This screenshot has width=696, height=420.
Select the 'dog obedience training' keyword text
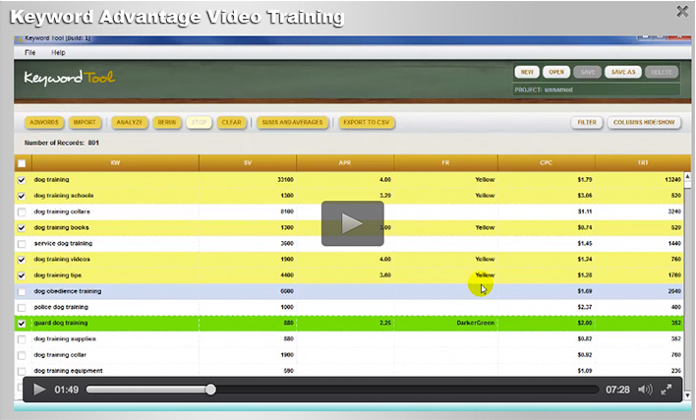68,291
